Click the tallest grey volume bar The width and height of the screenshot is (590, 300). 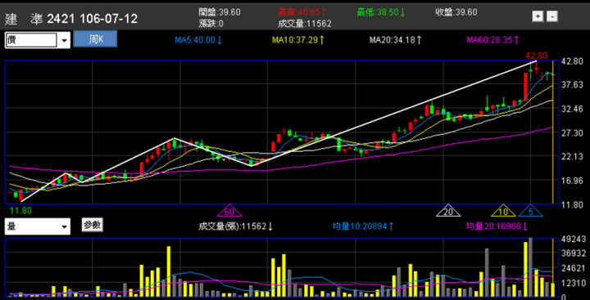point(530,267)
